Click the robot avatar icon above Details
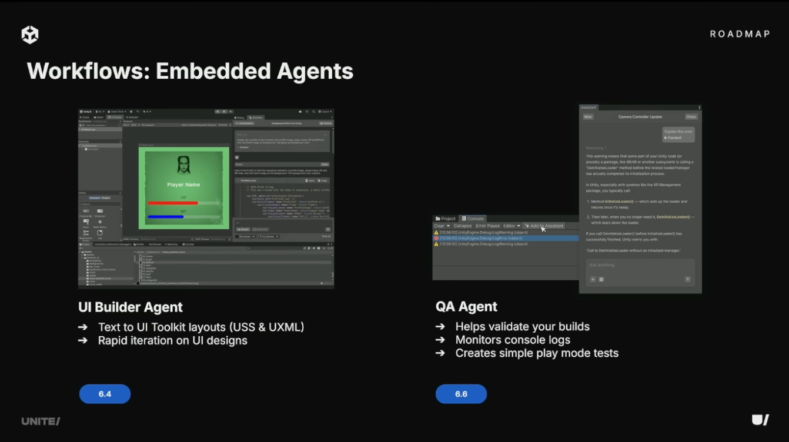This screenshot has width=789, height=442. (237, 158)
